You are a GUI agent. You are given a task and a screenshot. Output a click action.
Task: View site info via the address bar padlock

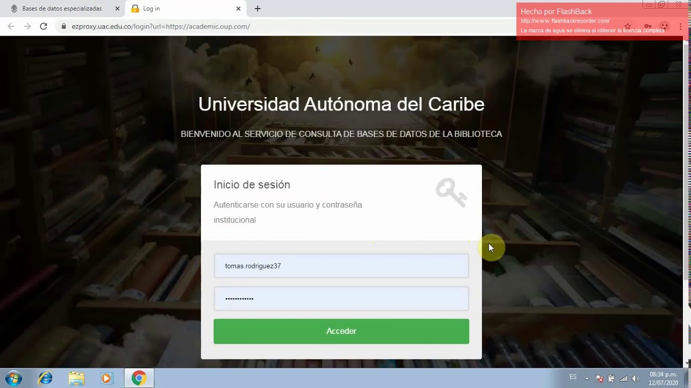(x=64, y=26)
